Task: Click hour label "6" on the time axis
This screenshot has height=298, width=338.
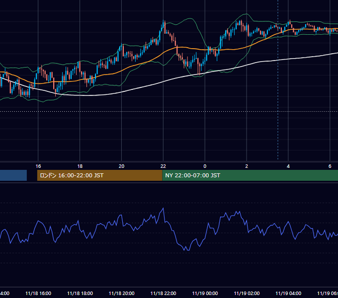Action: coord(330,166)
